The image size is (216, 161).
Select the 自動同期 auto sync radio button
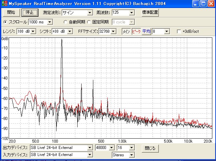click(x=66, y=22)
